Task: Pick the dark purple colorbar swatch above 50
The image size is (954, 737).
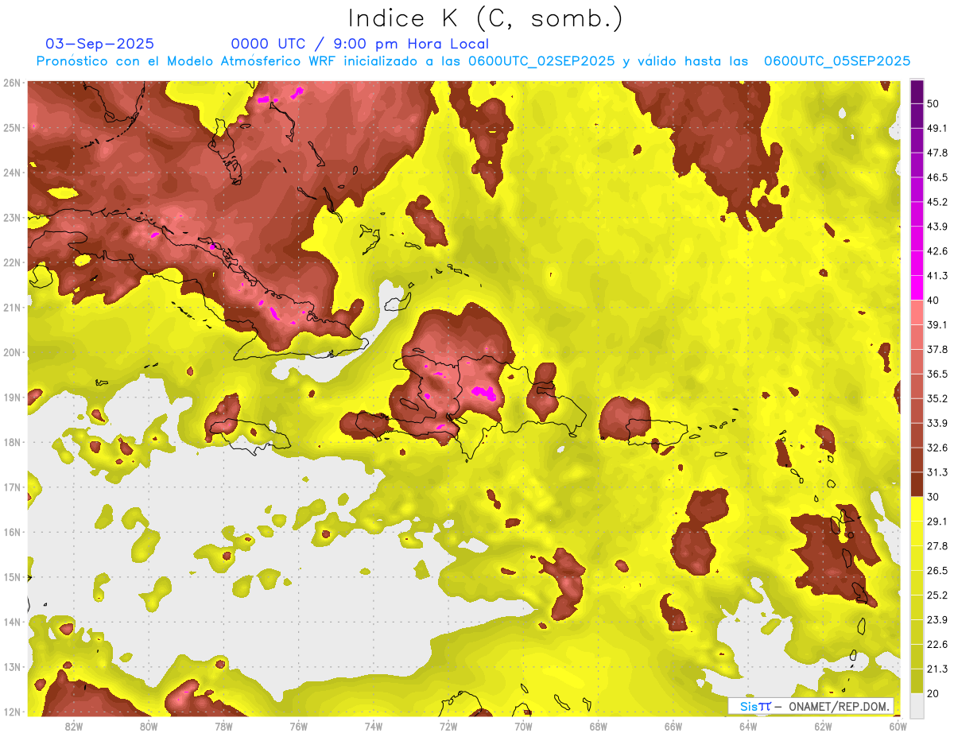Action: pos(917,91)
